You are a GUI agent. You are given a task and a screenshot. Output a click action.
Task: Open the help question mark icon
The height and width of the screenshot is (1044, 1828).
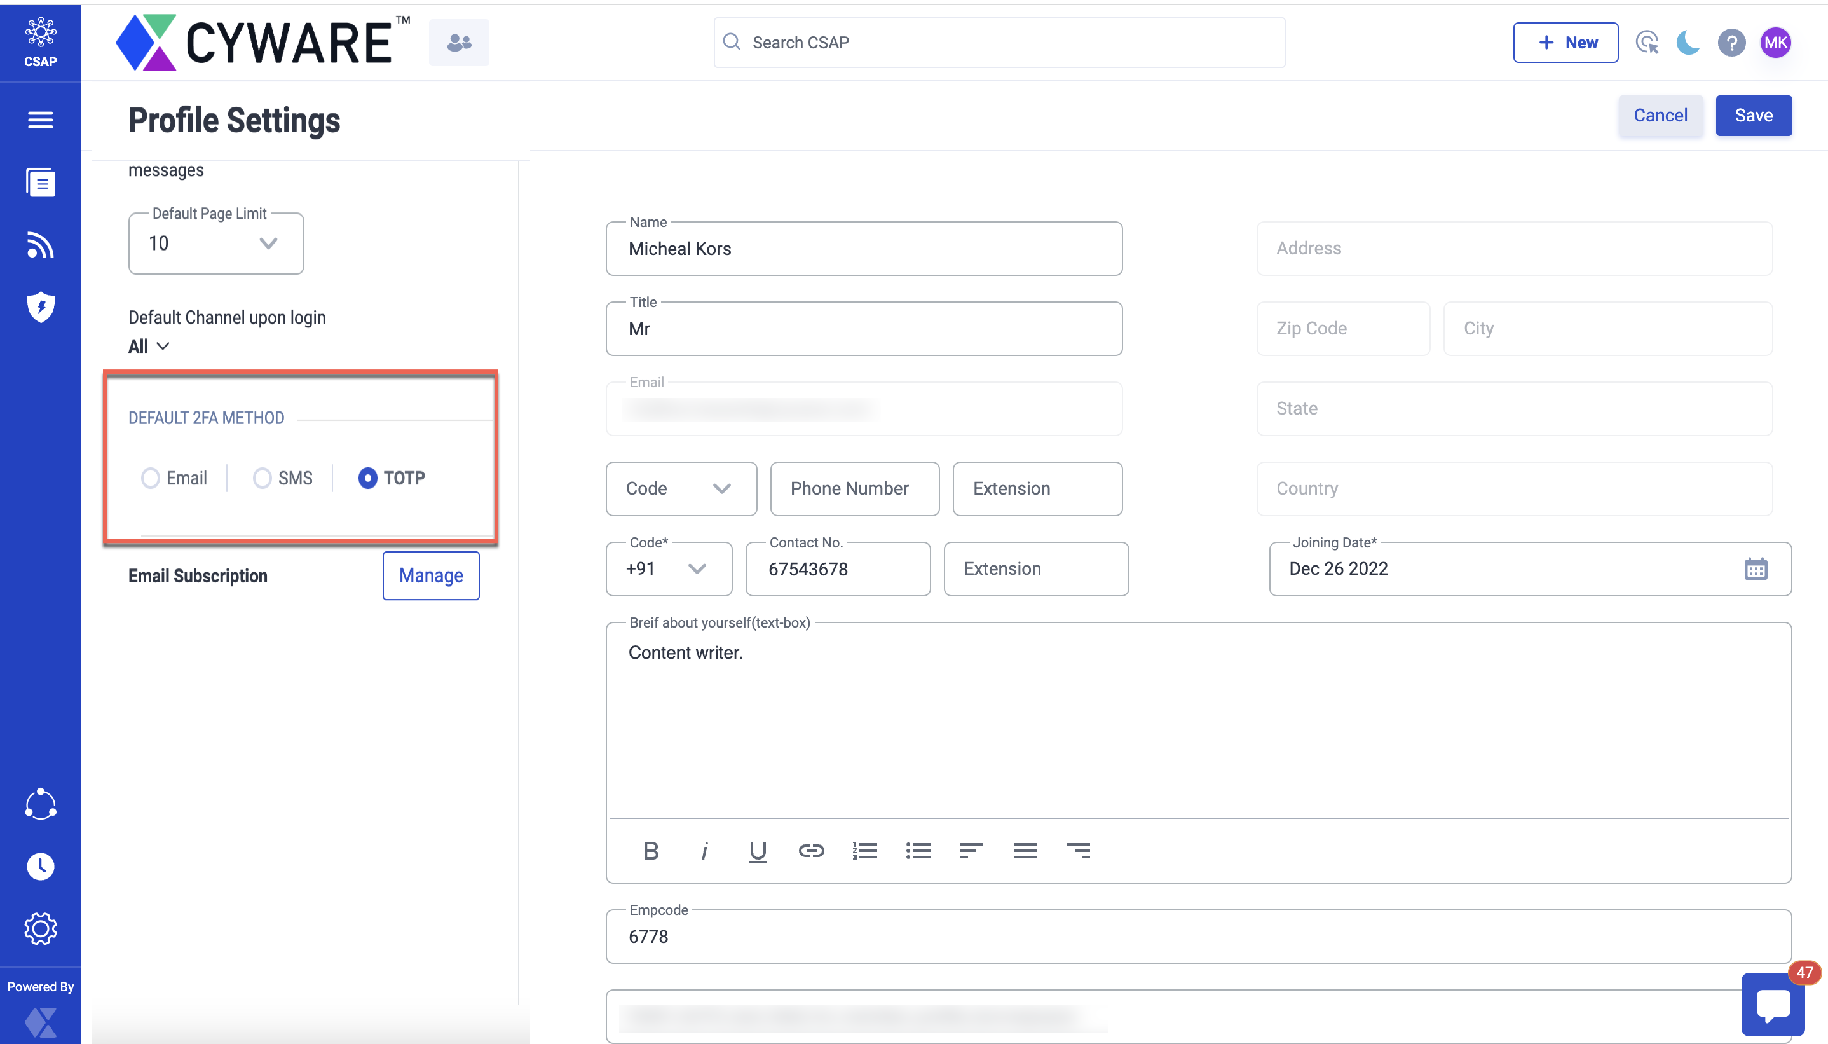coord(1731,43)
